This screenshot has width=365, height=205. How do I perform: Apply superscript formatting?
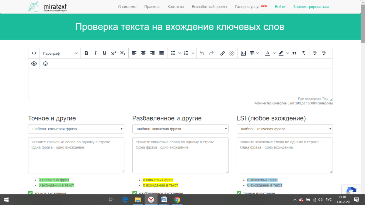[x=113, y=53]
